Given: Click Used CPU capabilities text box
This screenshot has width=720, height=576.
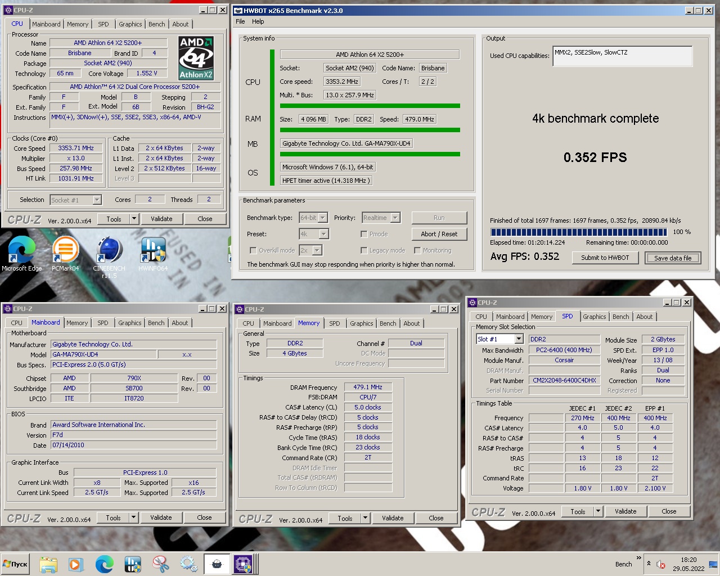Looking at the screenshot, I should coord(622,56).
